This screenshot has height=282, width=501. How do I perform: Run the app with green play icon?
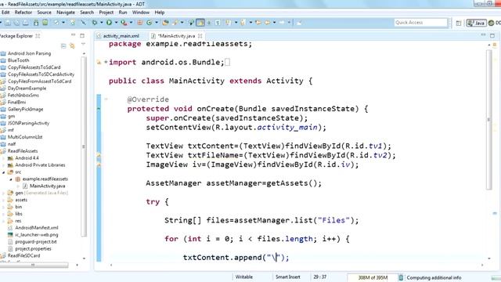pyautogui.click(x=109, y=23)
